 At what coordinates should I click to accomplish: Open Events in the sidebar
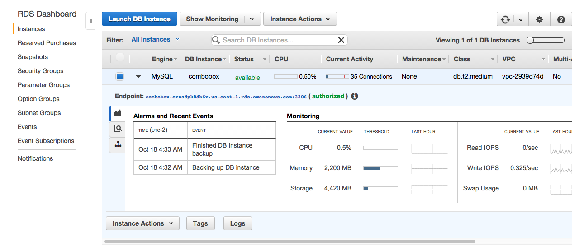point(27,127)
